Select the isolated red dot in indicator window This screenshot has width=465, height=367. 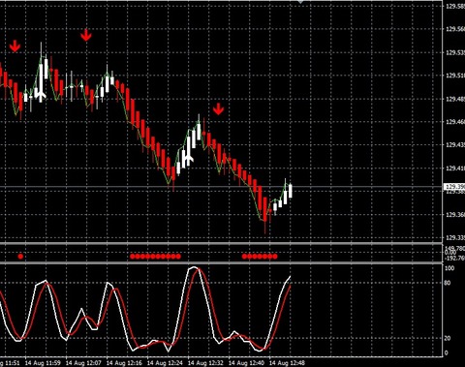click(20, 257)
